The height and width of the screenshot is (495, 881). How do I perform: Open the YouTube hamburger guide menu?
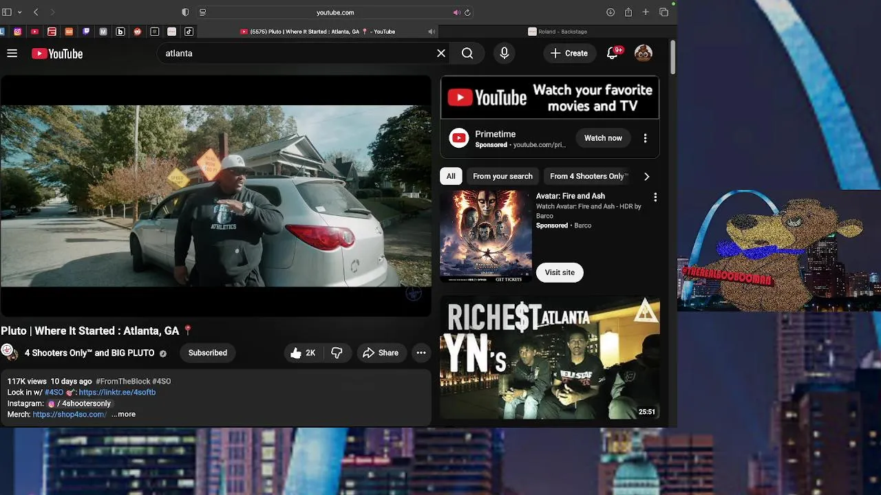12,53
